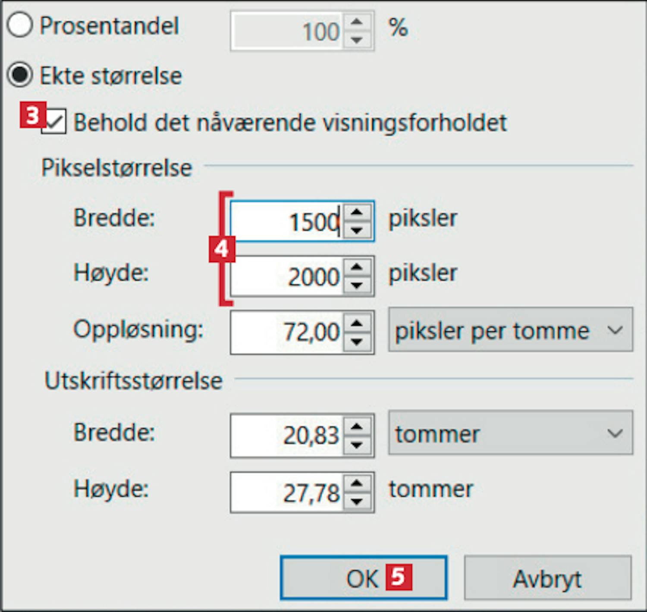The width and height of the screenshot is (647, 612).
Task: Decrease Oppløsning value with down arrow
Action: [357, 341]
